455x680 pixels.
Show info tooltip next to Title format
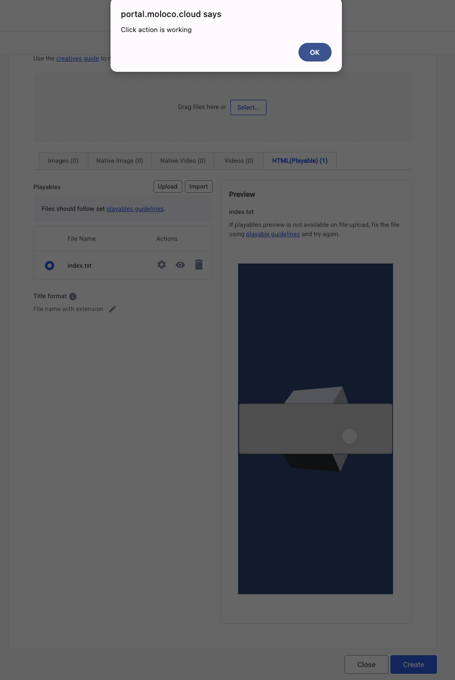[x=73, y=297]
